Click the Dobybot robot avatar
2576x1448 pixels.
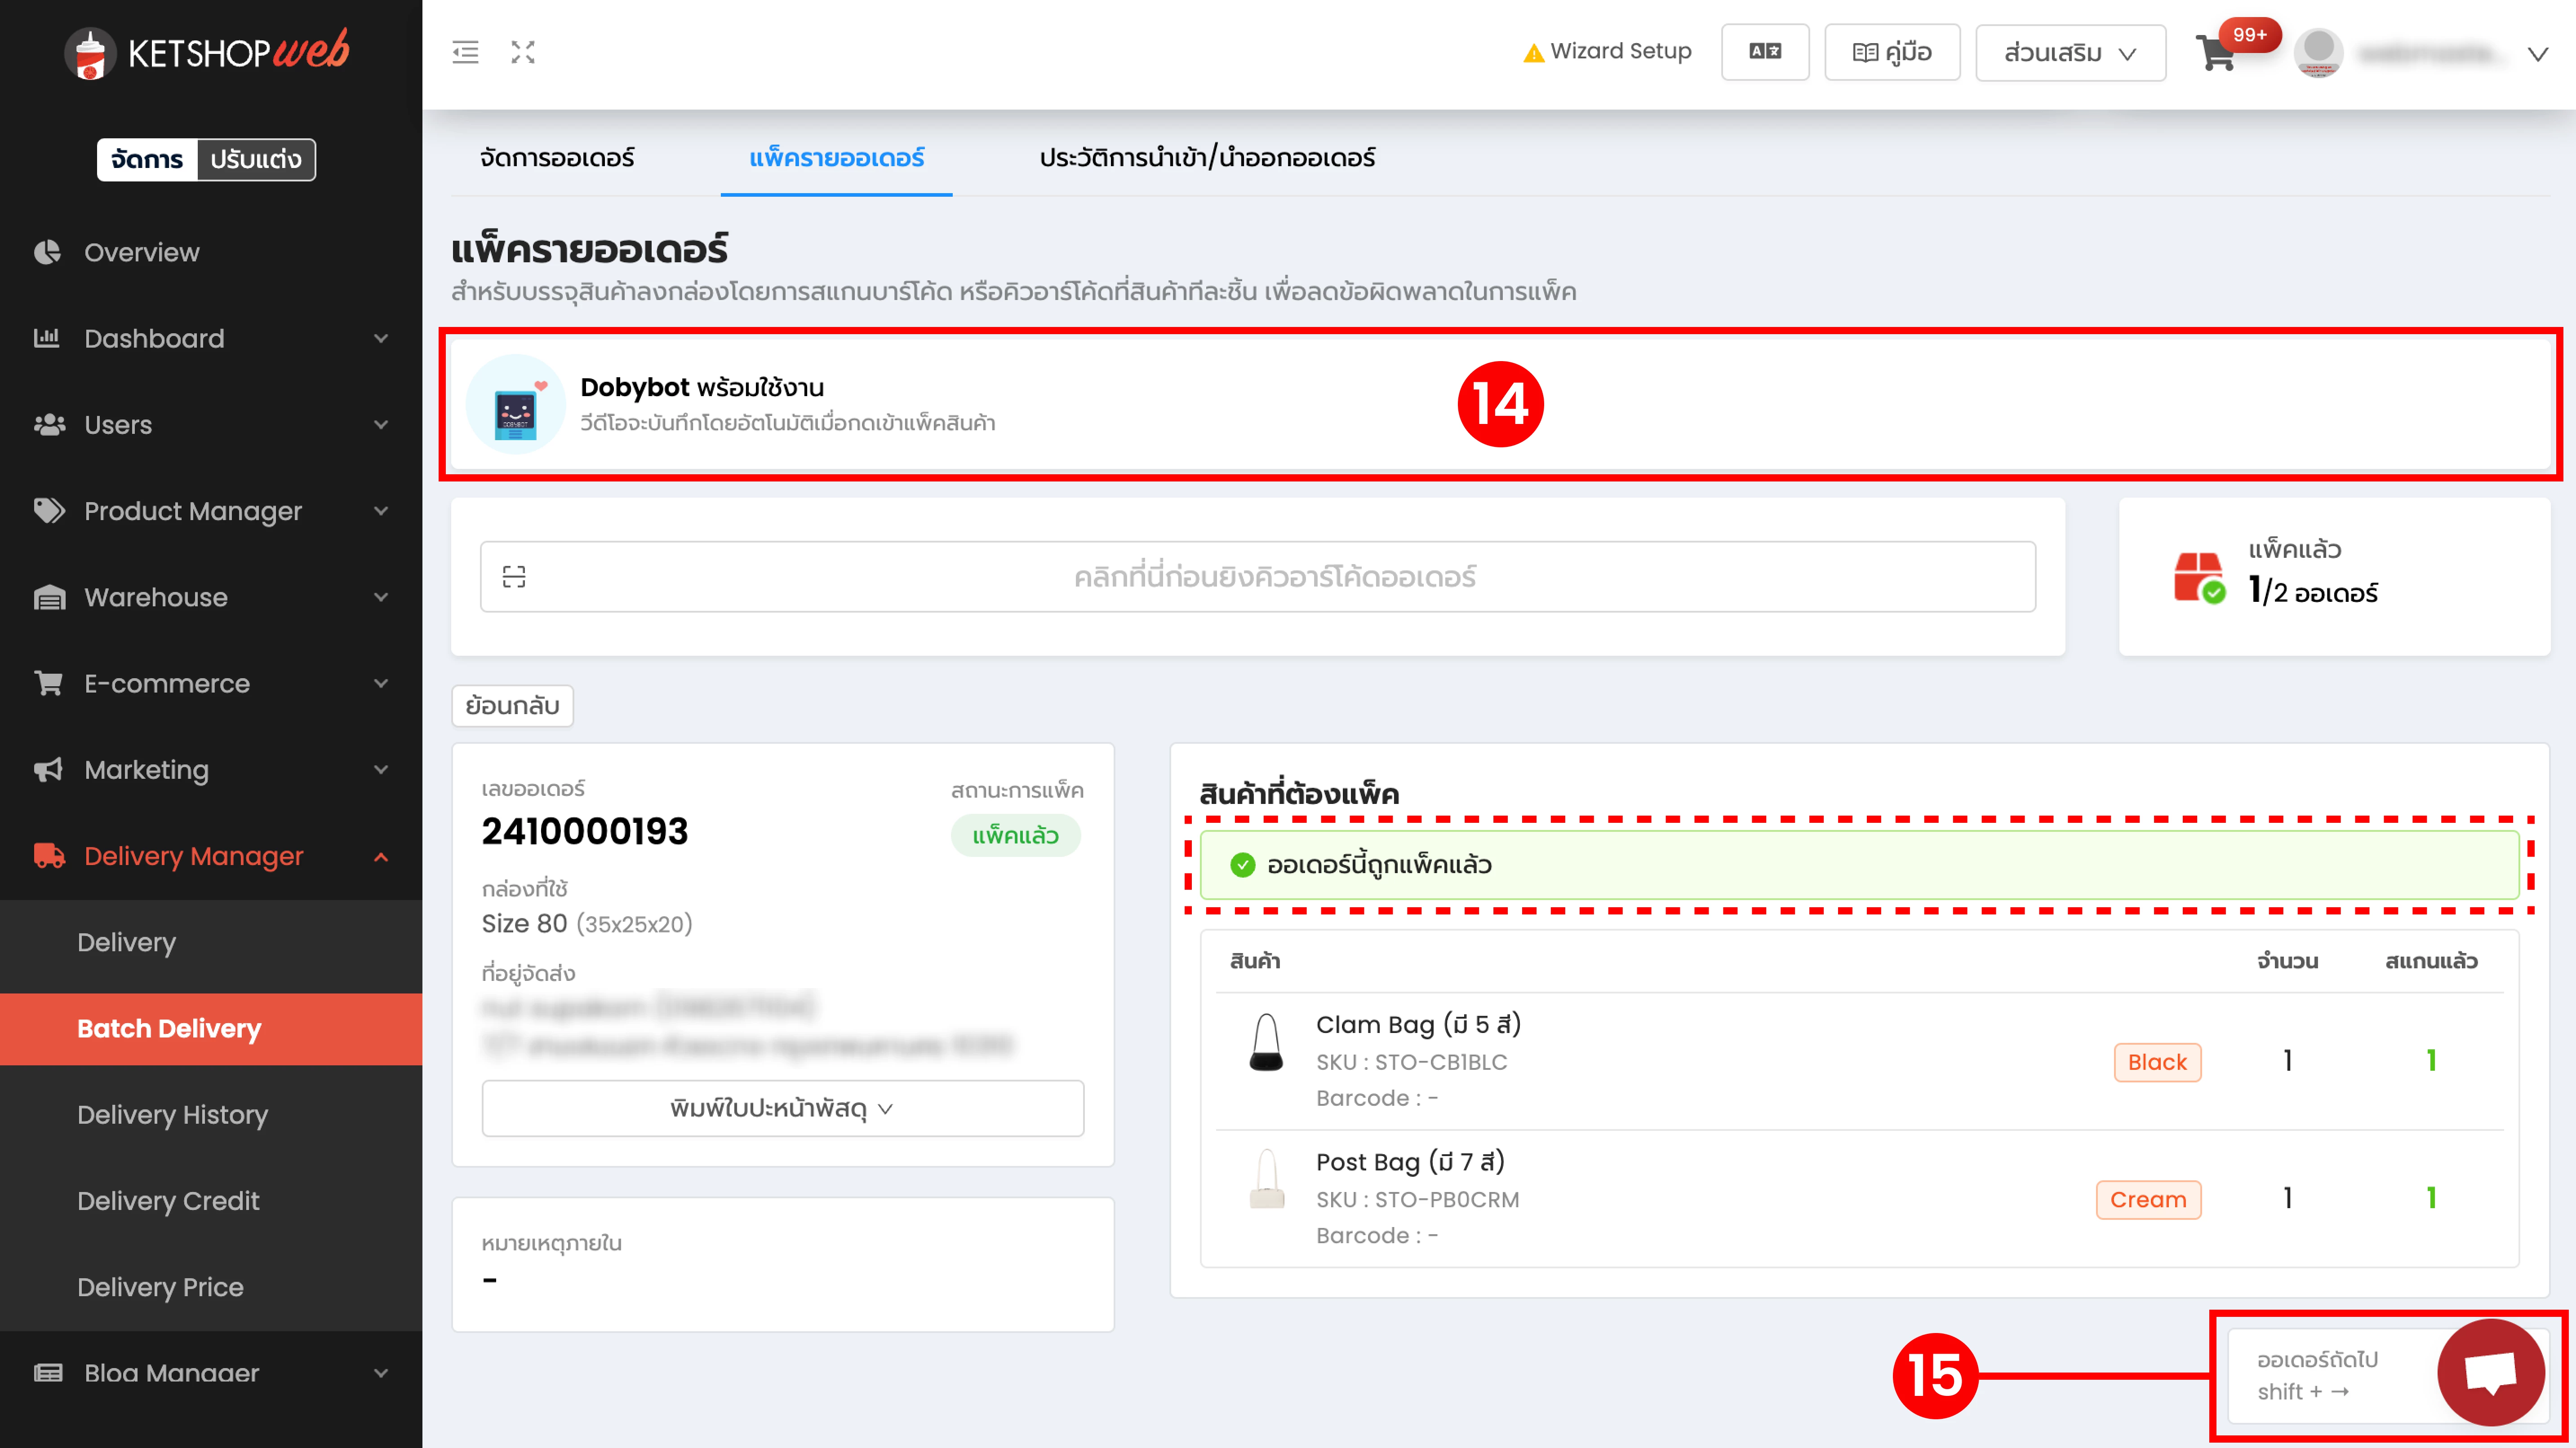click(516, 405)
